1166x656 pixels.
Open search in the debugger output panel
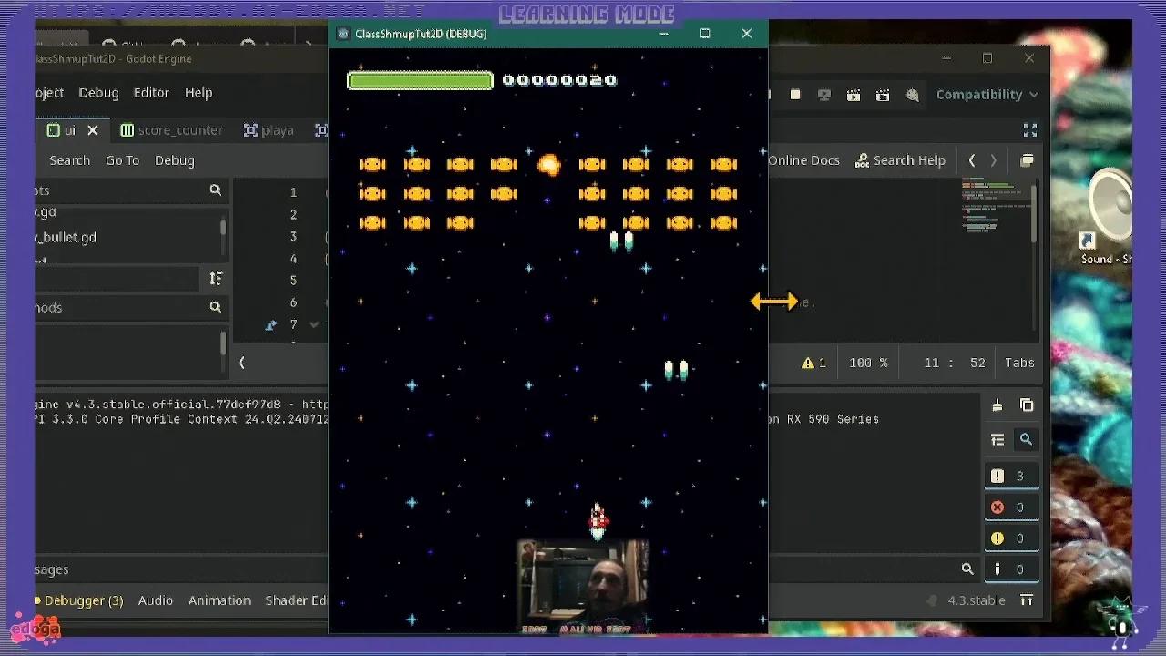coord(1027,439)
